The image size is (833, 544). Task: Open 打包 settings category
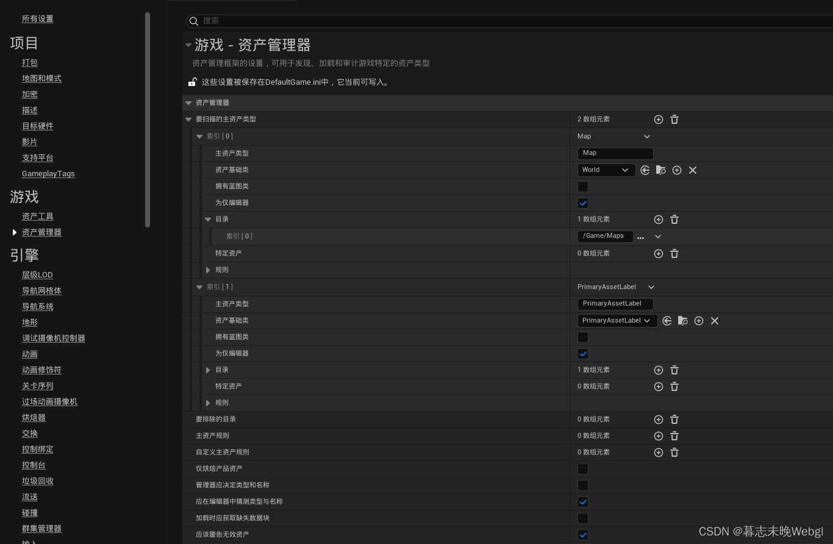pos(30,63)
